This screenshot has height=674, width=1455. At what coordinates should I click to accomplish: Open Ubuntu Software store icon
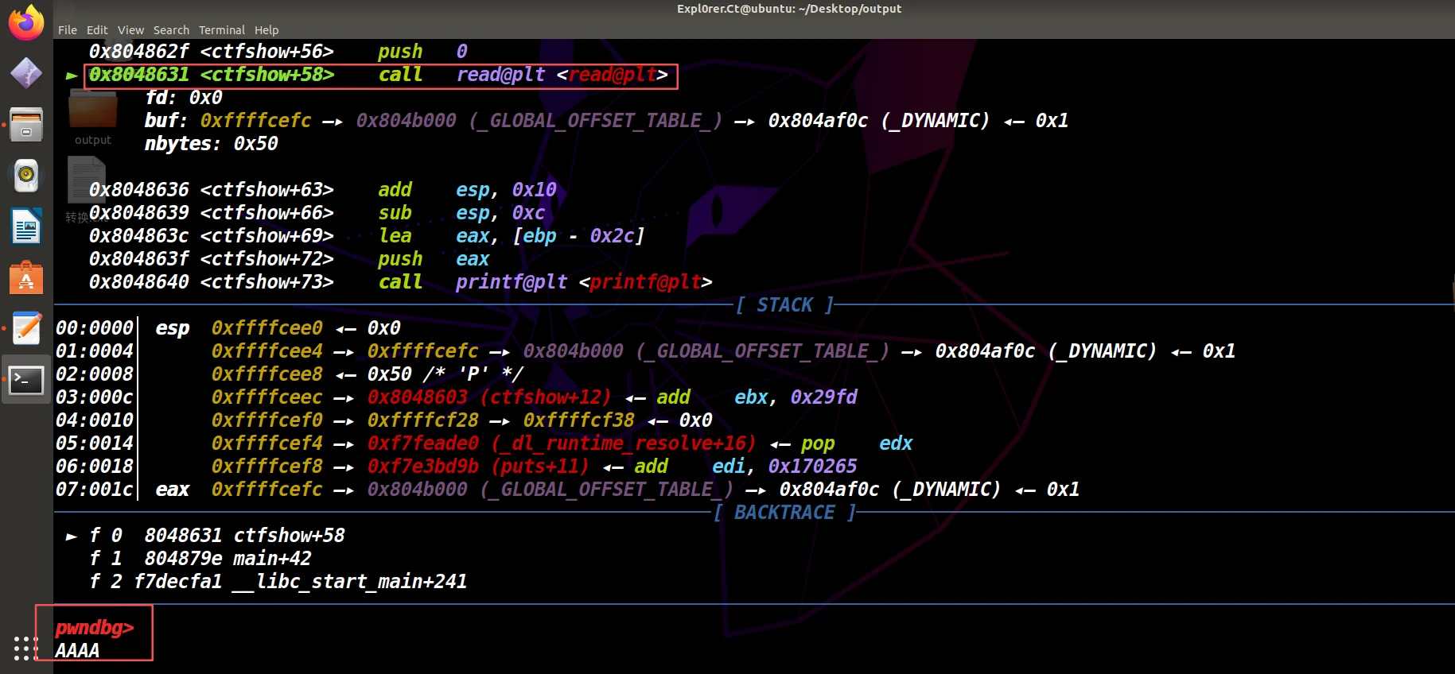click(x=26, y=278)
